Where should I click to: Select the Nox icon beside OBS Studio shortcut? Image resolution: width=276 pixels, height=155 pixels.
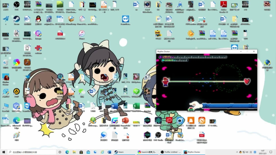click(147, 135)
